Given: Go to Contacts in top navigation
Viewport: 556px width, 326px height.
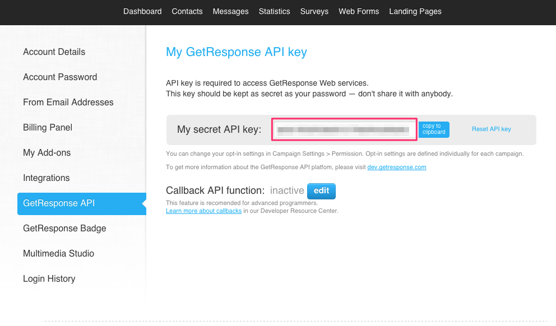Looking at the screenshot, I should [187, 11].
